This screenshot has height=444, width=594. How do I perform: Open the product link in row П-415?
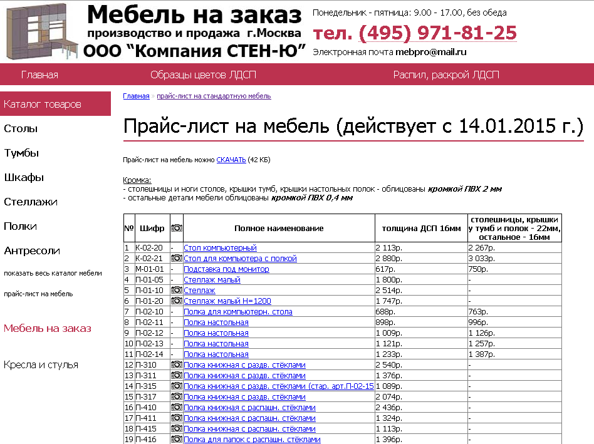pos(249,428)
